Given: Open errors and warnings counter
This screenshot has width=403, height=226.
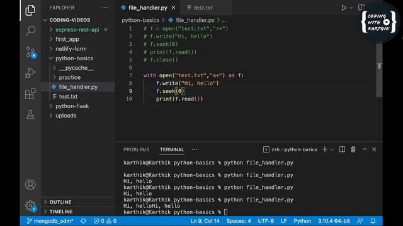Looking at the screenshot, I should click(105, 221).
